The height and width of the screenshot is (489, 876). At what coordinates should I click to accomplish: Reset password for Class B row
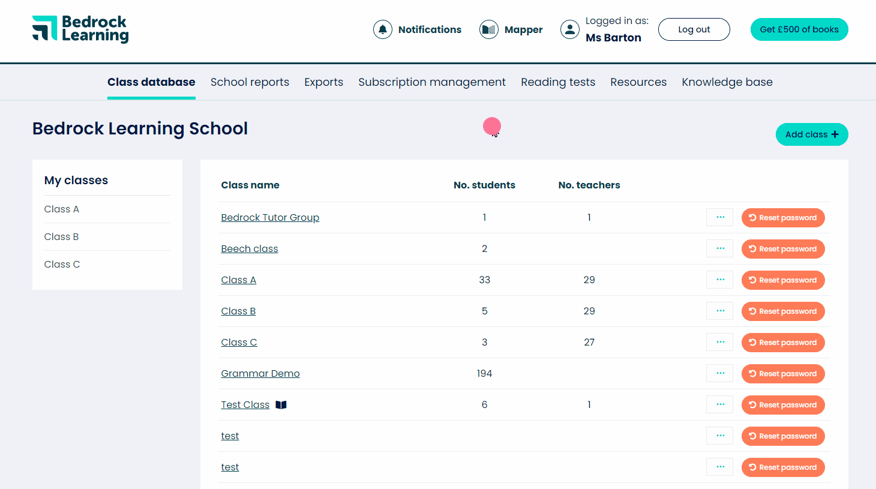tap(783, 311)
